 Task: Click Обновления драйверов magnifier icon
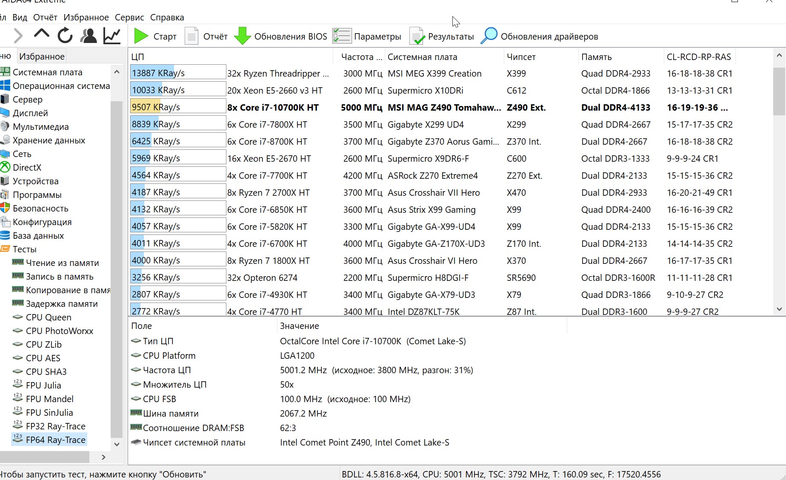click(x=489, y=36)
